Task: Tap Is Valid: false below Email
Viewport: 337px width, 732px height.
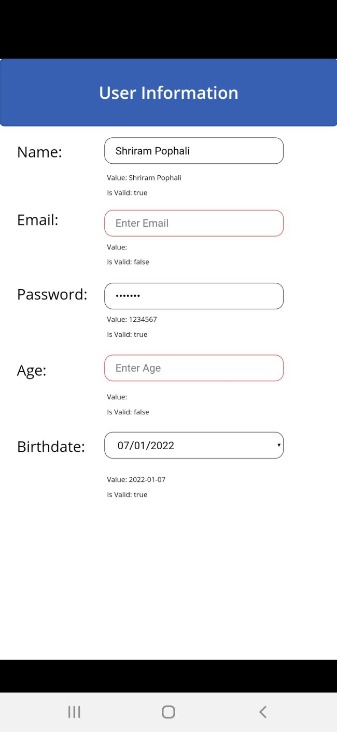Action: coord(127,262)
